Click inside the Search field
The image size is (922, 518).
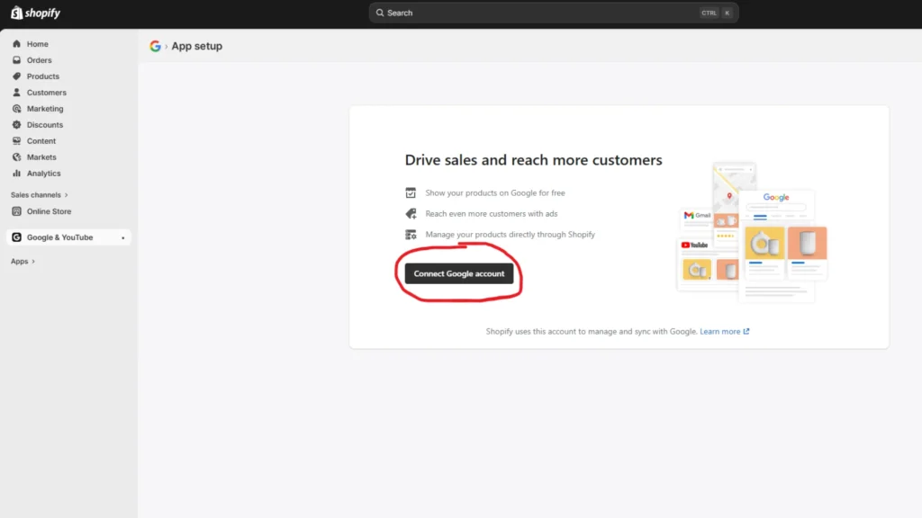click(x=540, y=13)
